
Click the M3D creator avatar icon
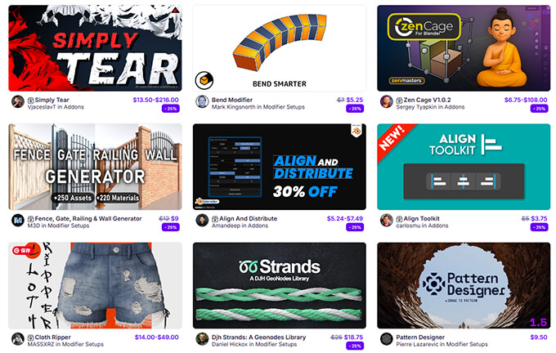pos(18,221)
